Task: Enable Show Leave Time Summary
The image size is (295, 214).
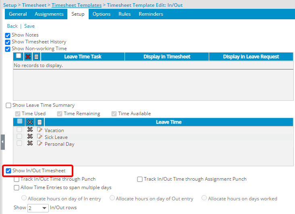Action: 8,106
